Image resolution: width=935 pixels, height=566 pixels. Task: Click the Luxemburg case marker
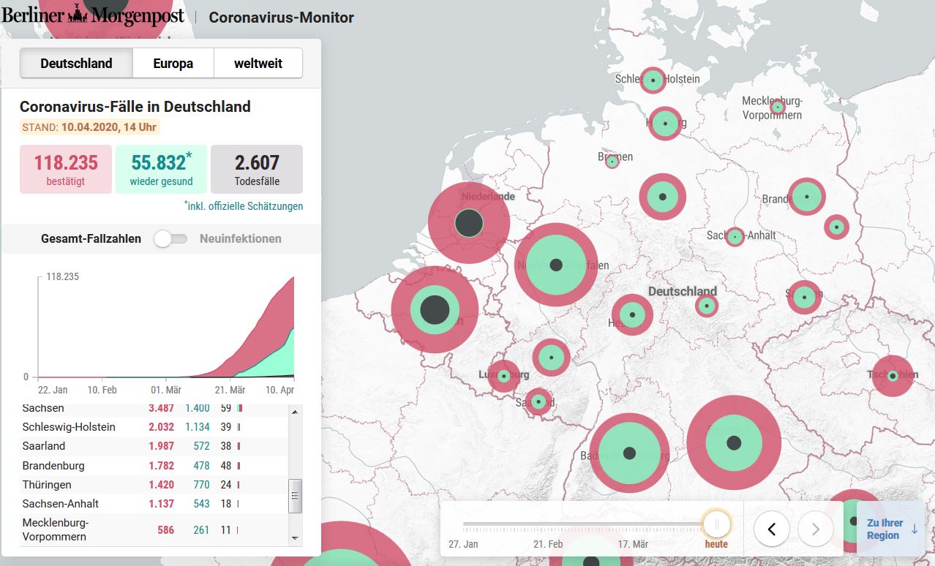(x=504, y=376)
